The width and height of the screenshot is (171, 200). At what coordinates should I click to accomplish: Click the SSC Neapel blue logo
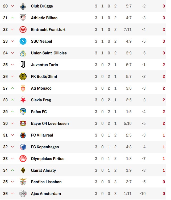click(23, 41)
